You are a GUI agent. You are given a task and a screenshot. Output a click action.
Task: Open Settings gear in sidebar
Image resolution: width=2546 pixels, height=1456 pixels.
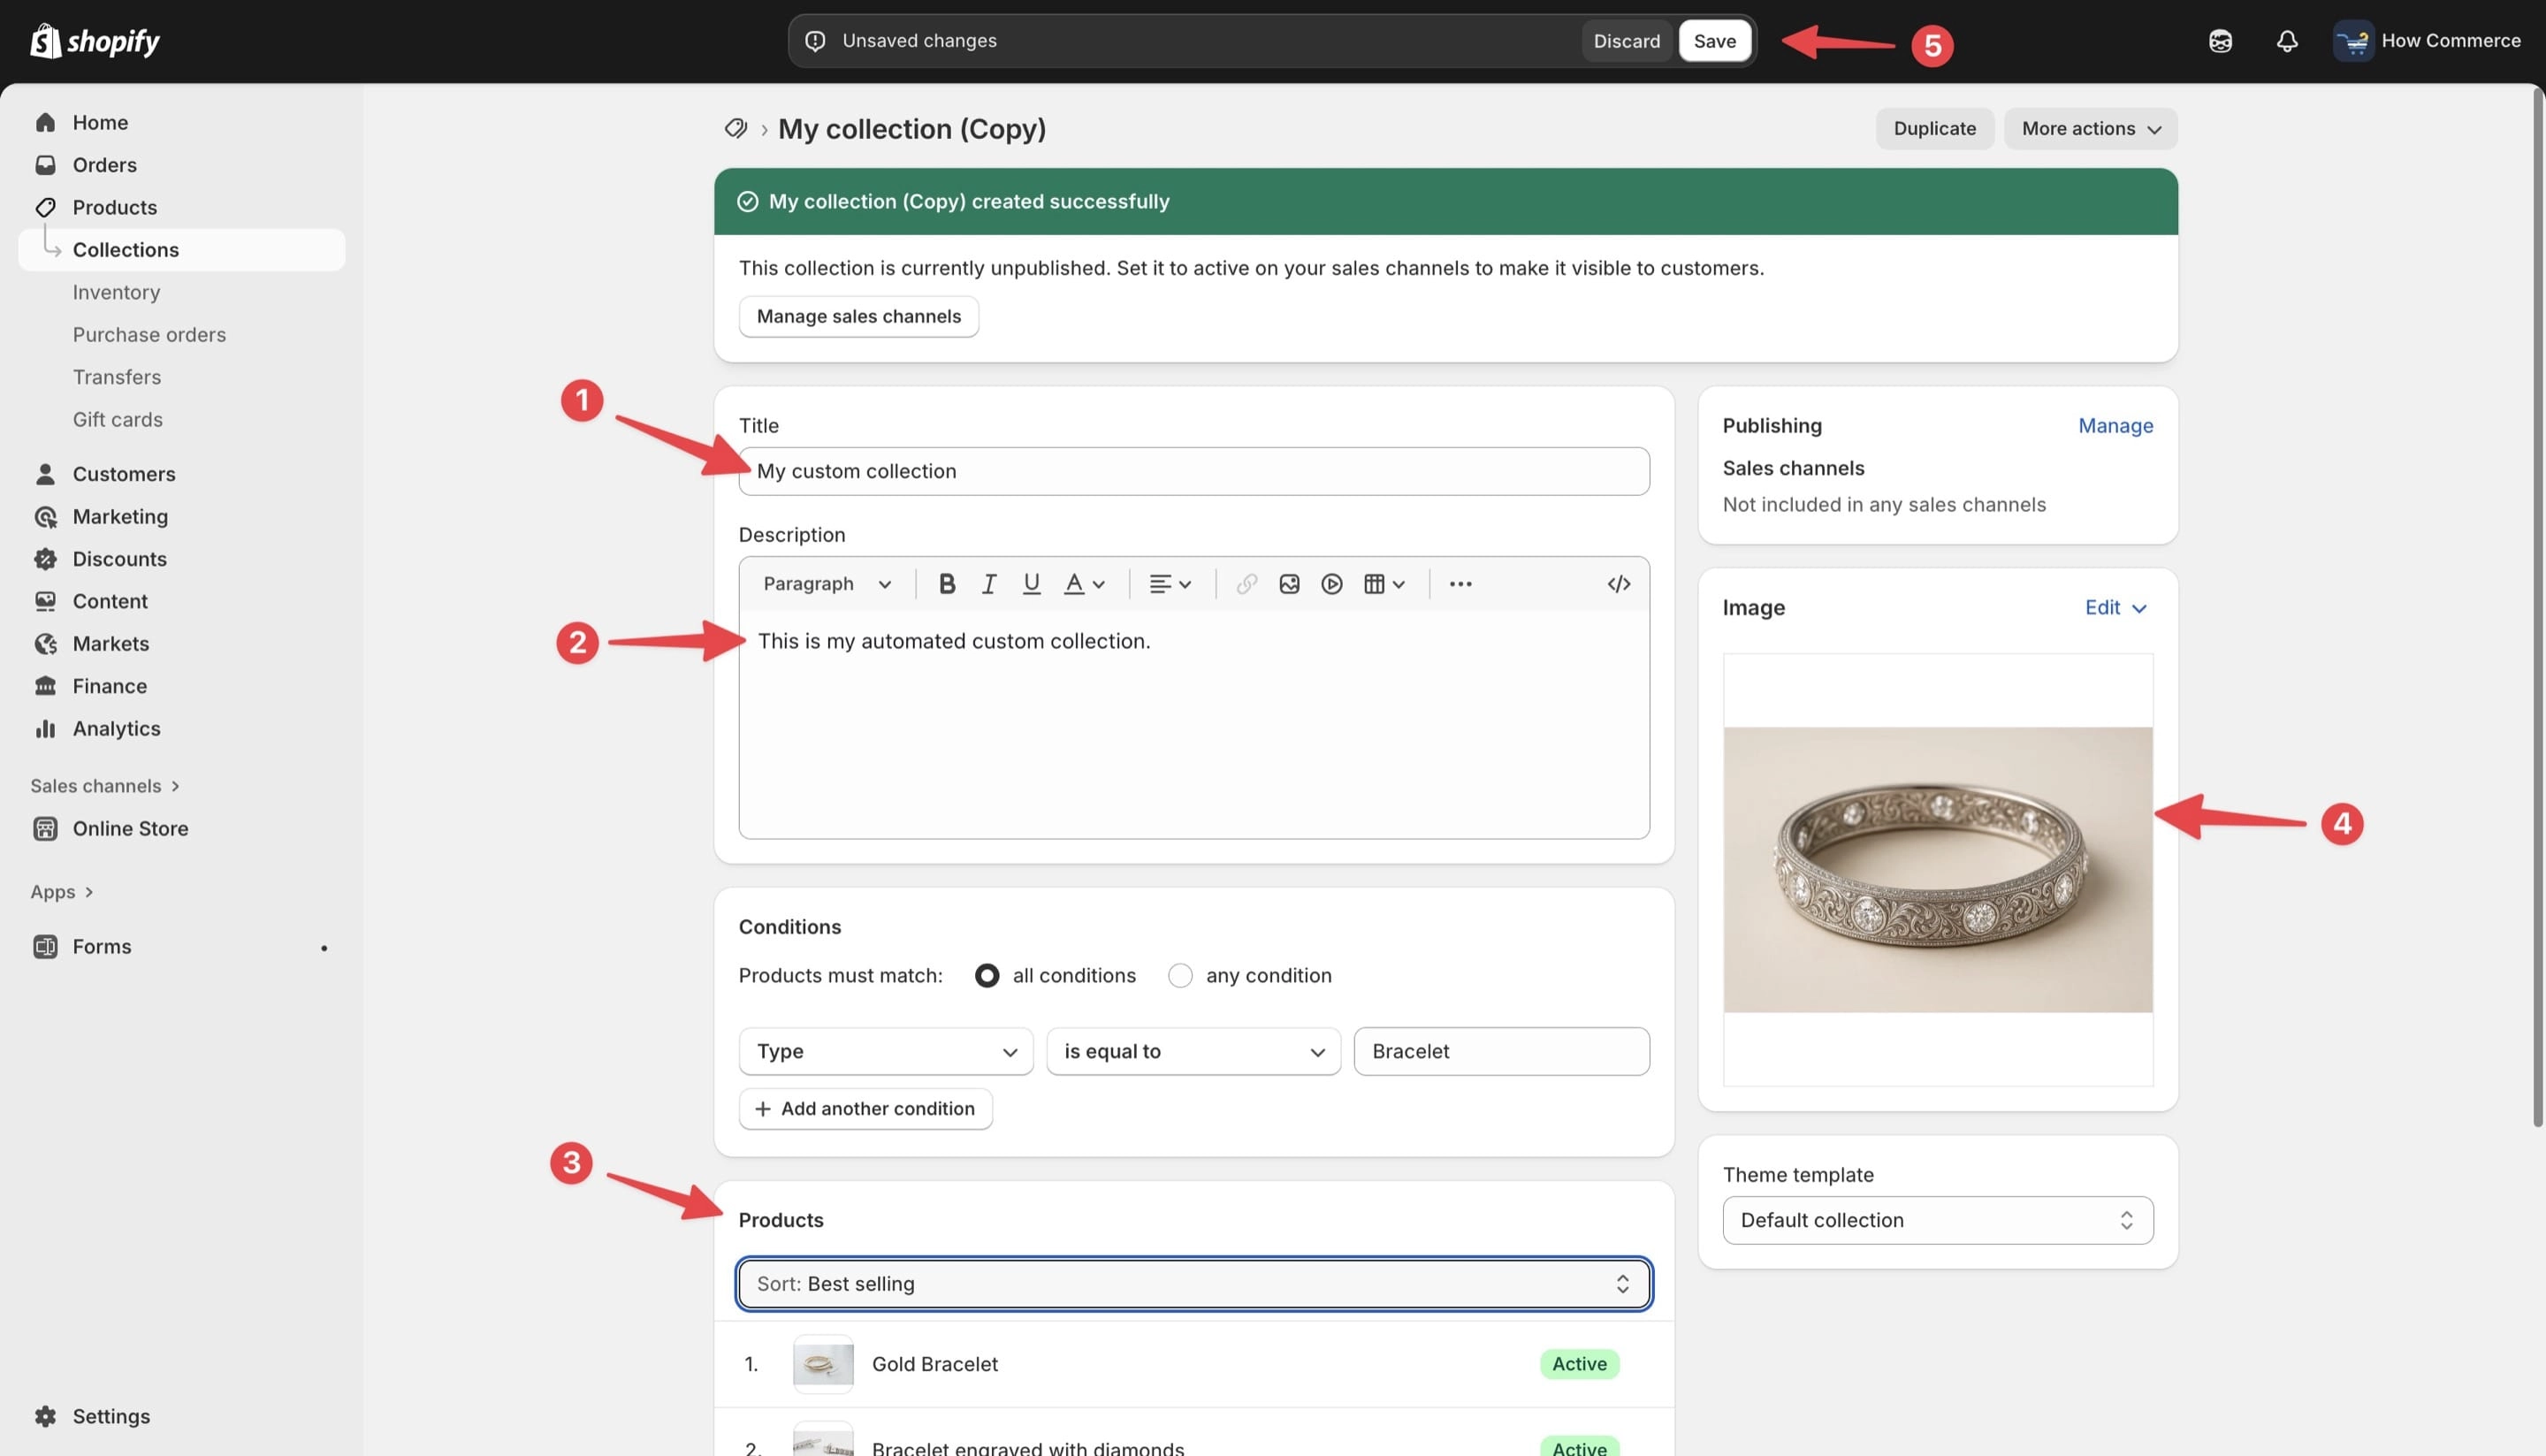pyautogui.click(x=45, y=1416)
